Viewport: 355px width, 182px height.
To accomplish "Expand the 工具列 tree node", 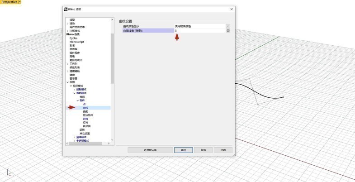I will [x=68, y=64].
